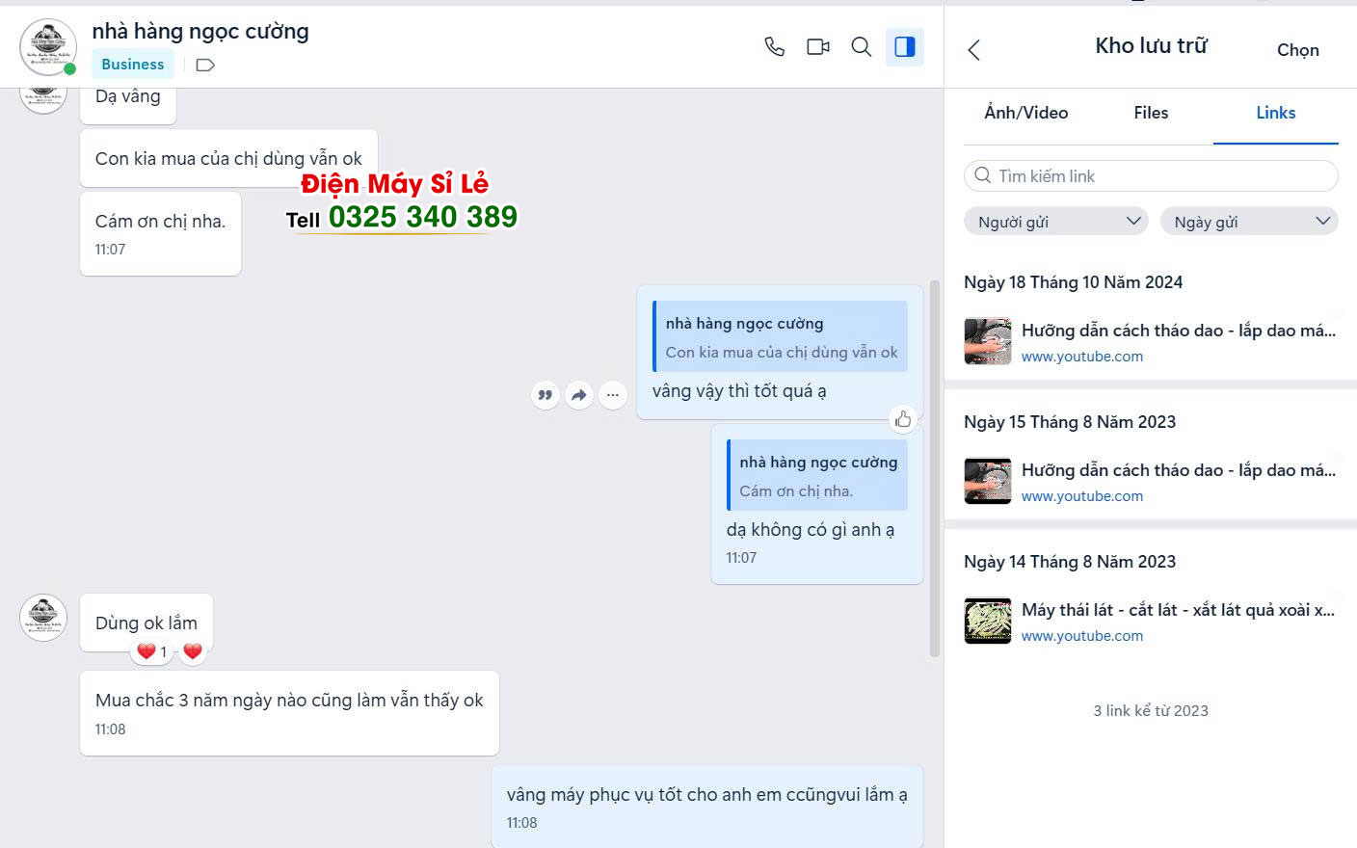Switch to the Files tab

tap(1151, 113)
